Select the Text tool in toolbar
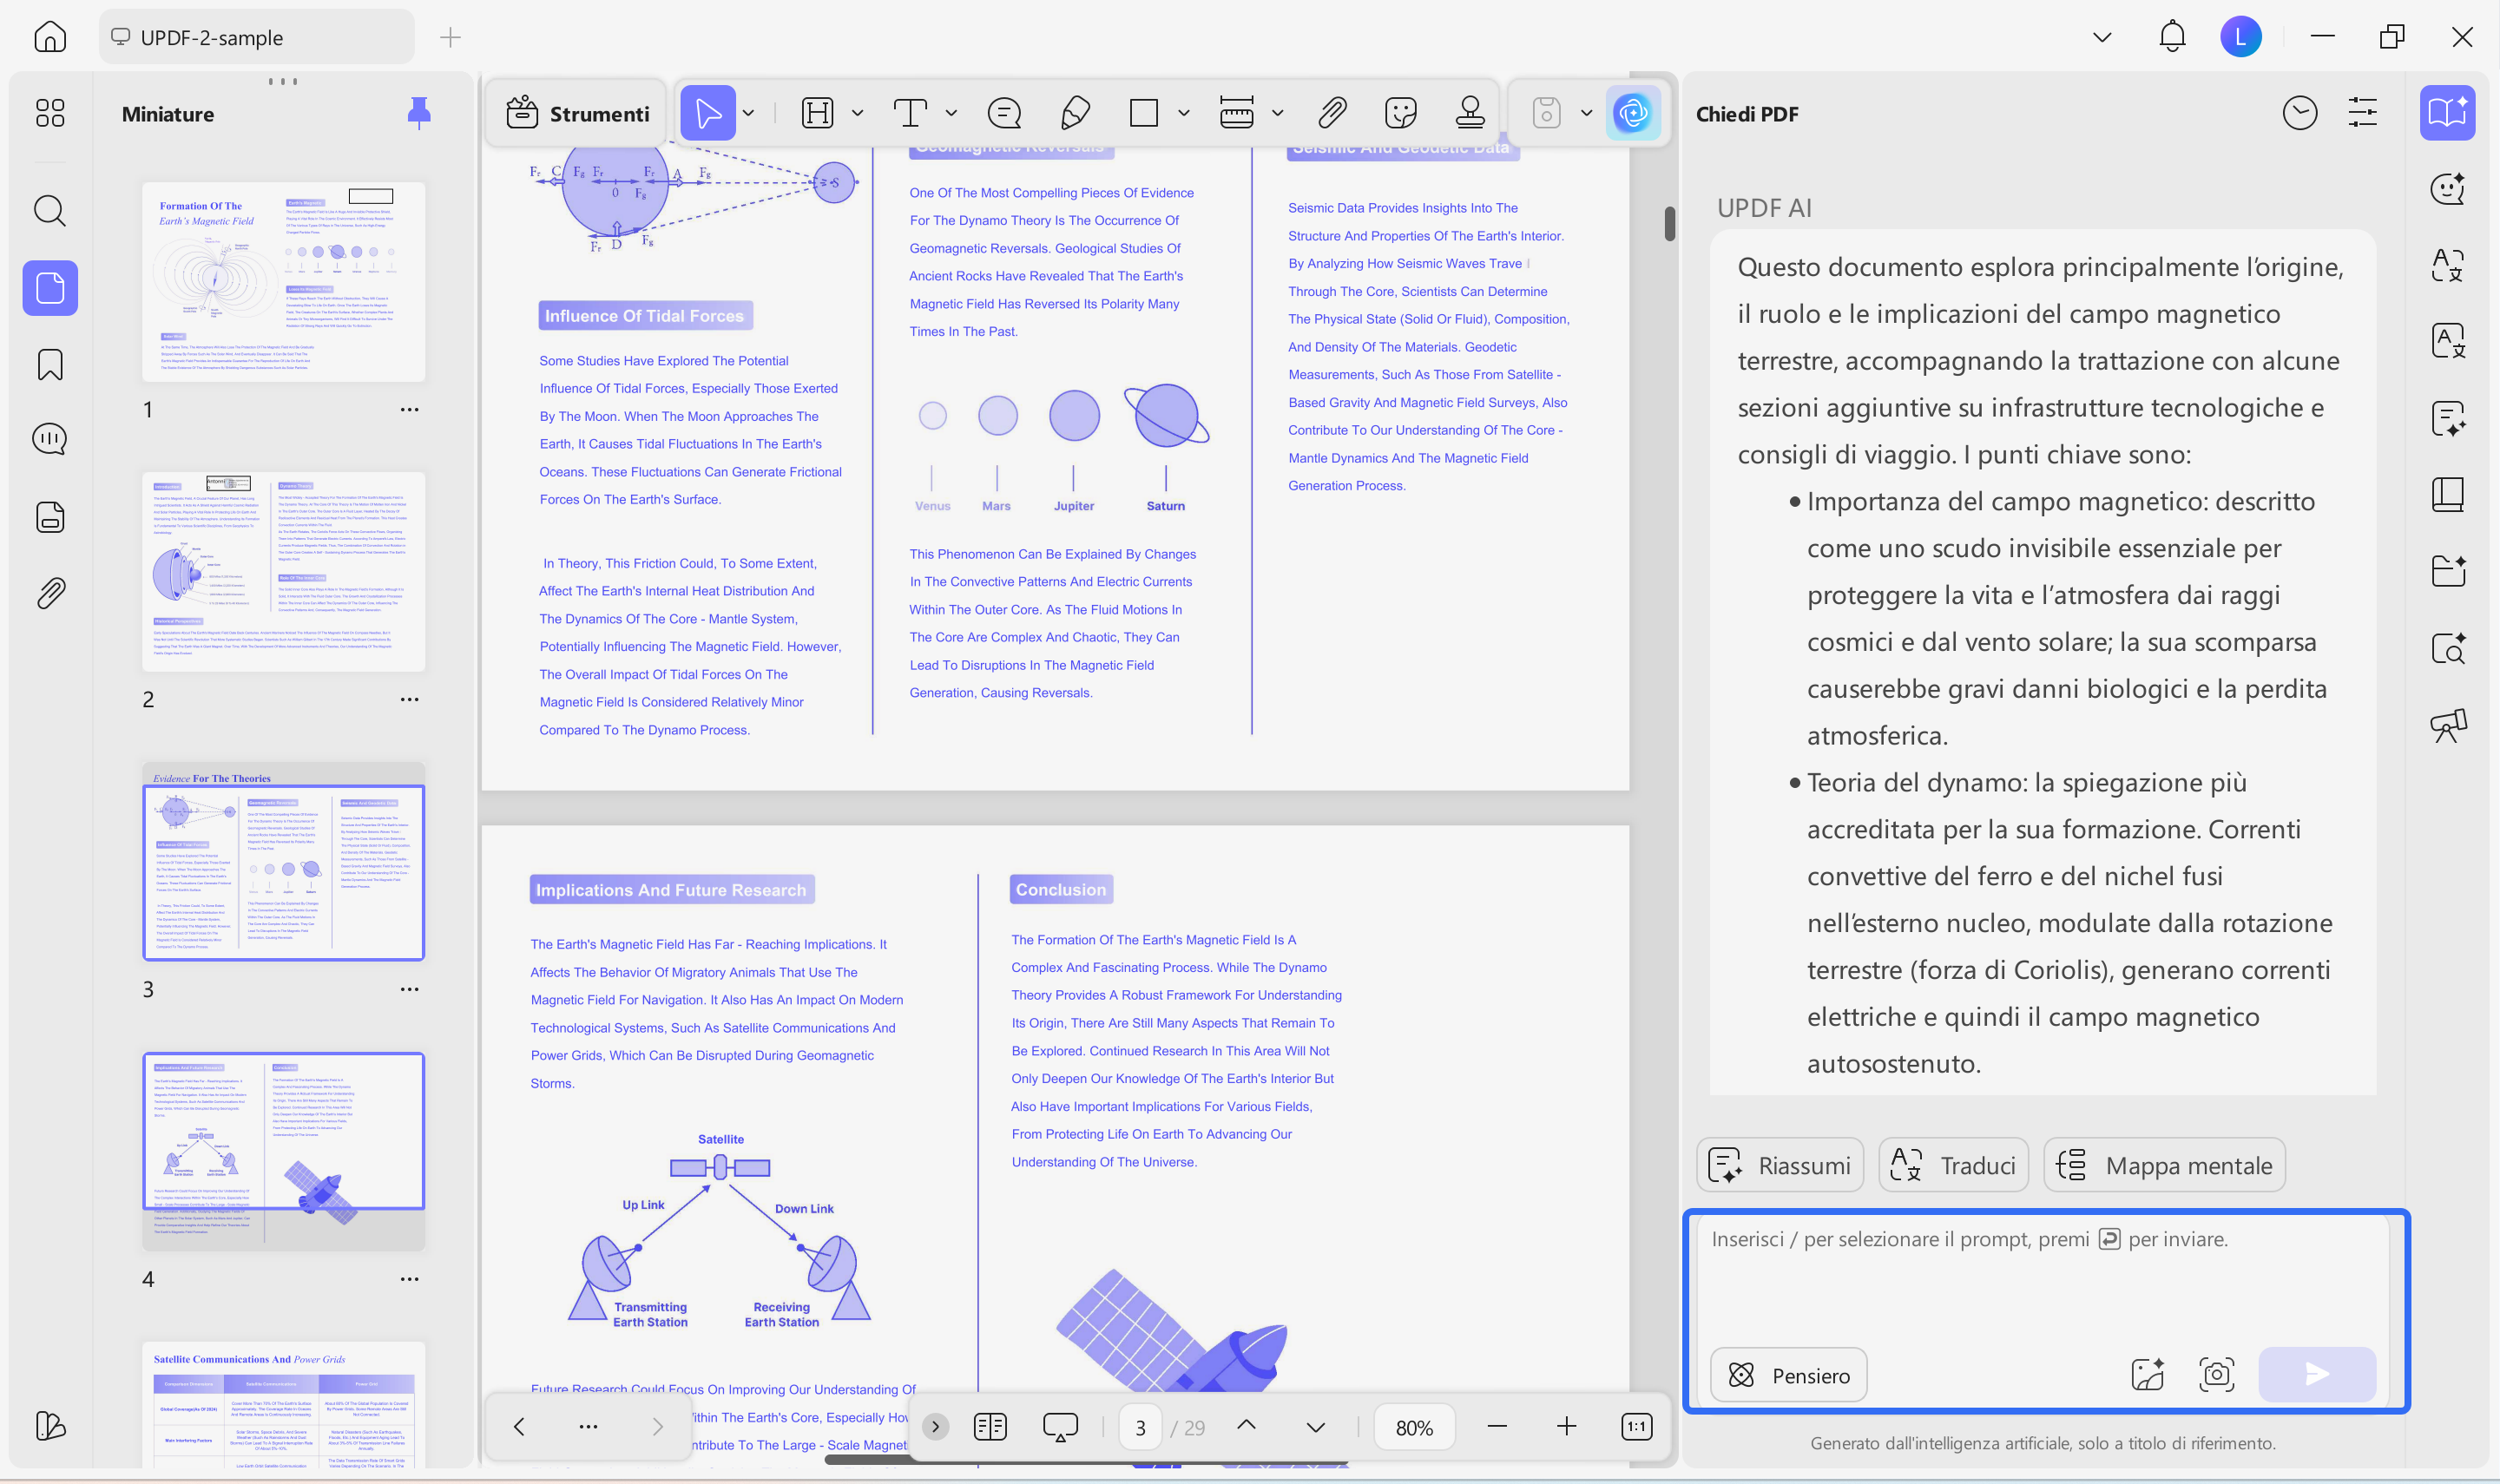Screen dimensions: 2500x1484 910,113
